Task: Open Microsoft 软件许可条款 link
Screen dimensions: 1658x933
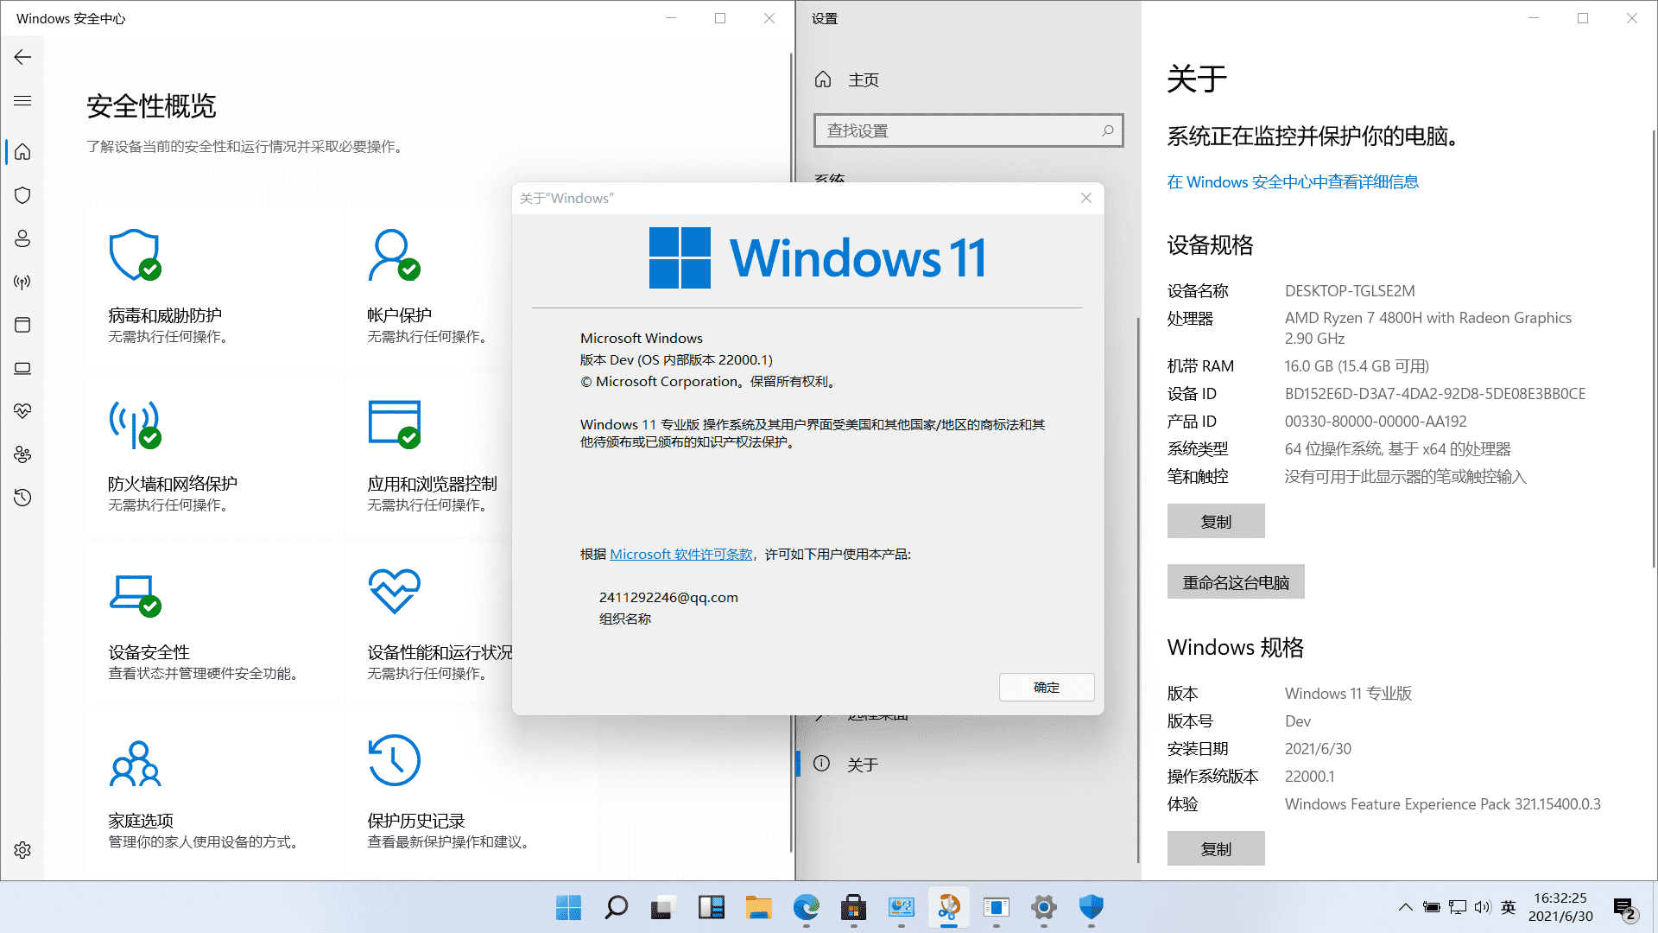Action: tap(681, 555)
